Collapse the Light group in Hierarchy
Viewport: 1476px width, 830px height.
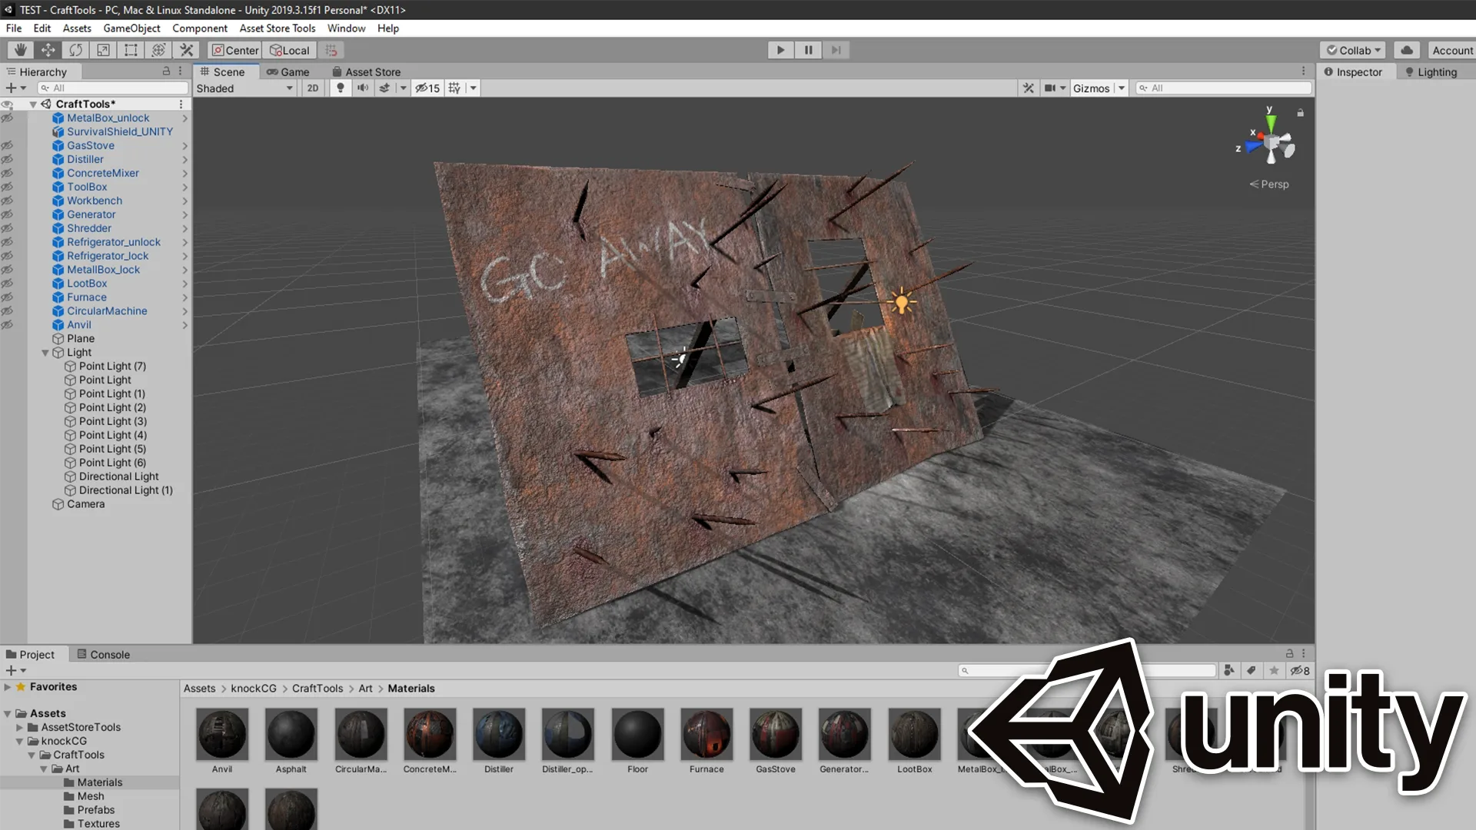coord(45,353)
